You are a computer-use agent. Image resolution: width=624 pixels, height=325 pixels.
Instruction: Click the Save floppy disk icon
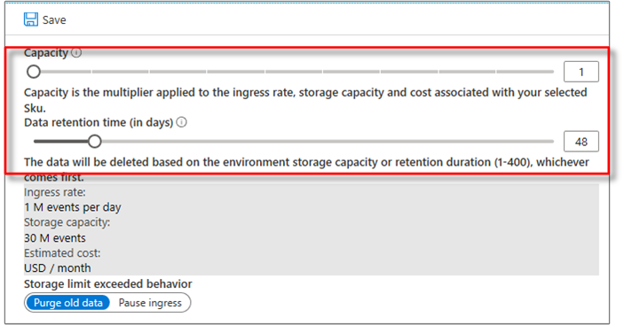[x=31, y=19]
